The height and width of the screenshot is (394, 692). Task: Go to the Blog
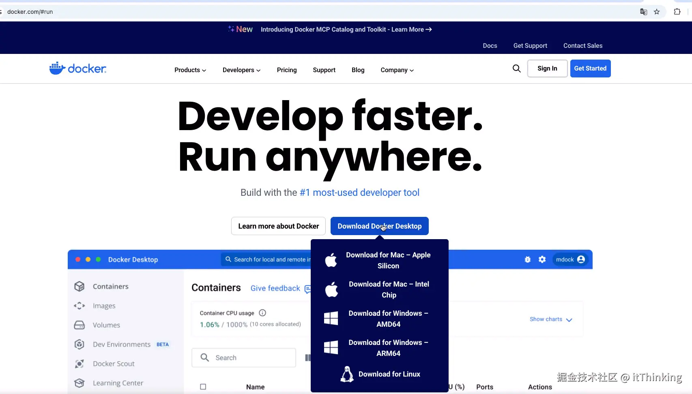tap(358, 70)
